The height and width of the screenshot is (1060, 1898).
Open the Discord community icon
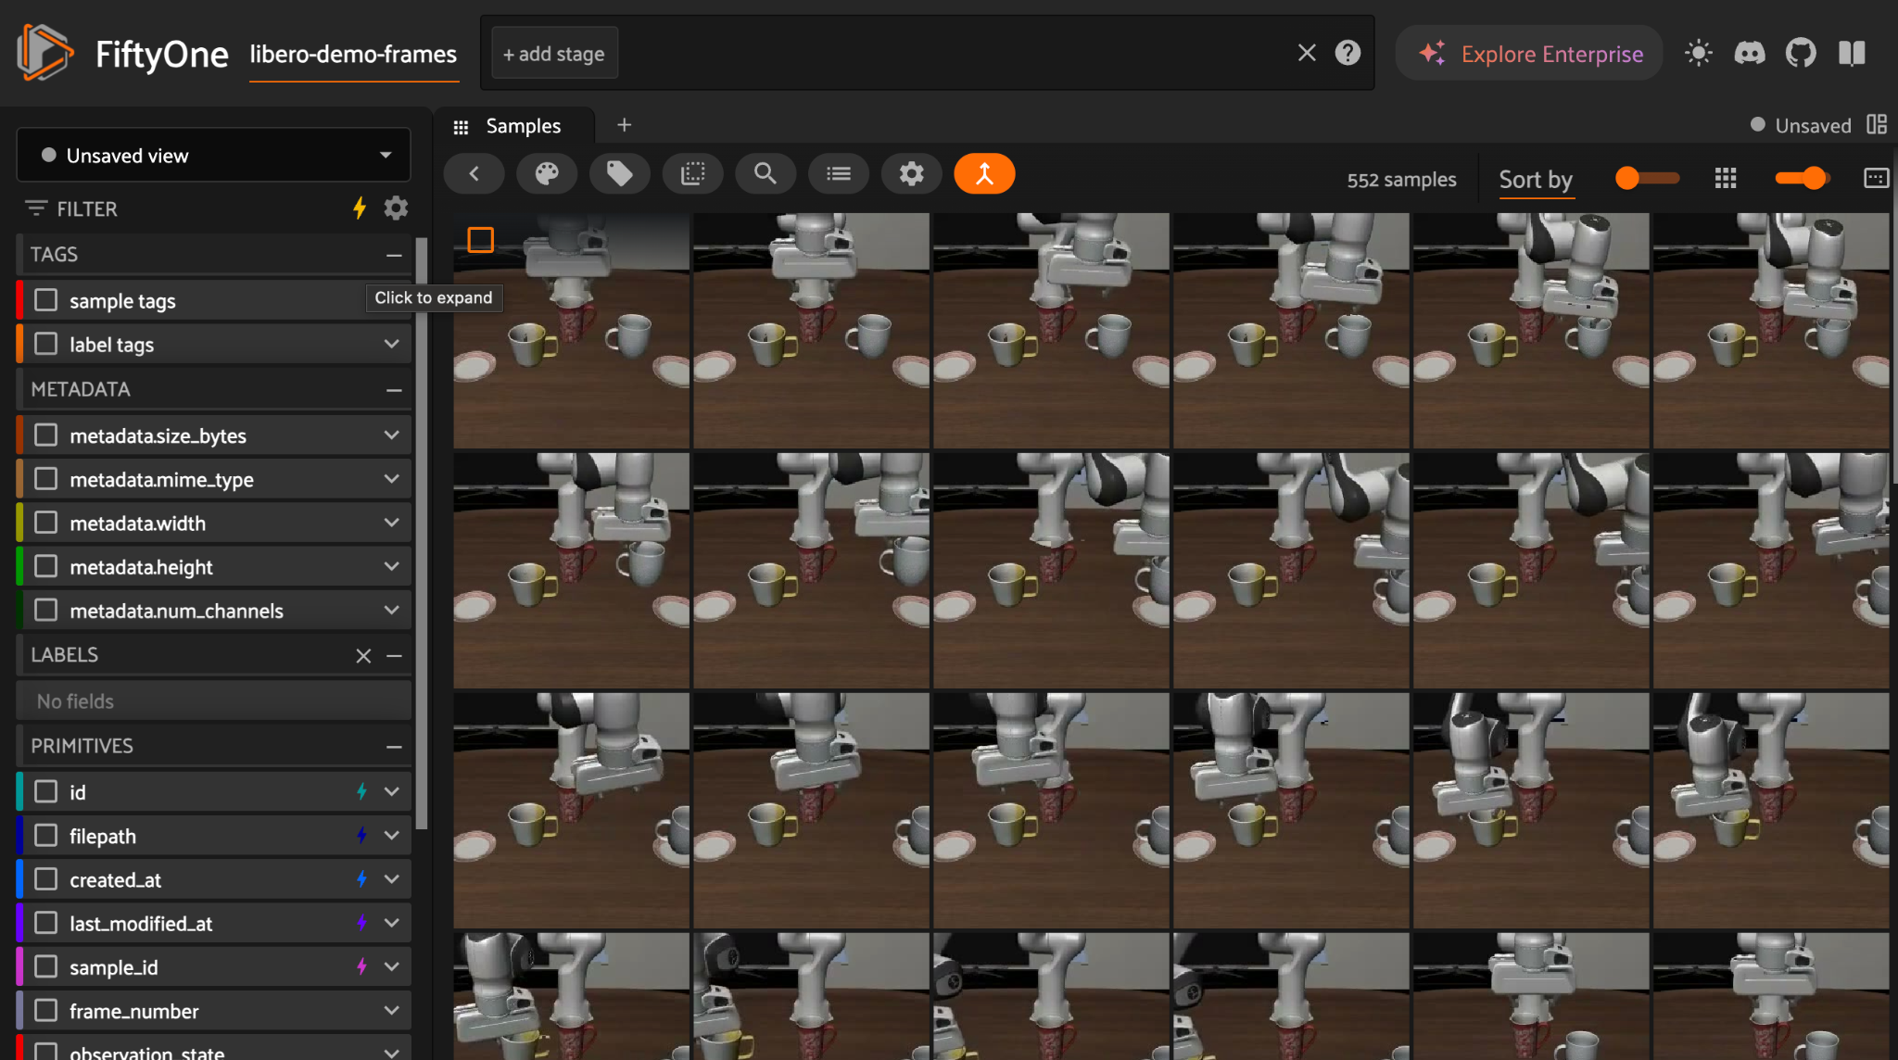pos(1750,53)
